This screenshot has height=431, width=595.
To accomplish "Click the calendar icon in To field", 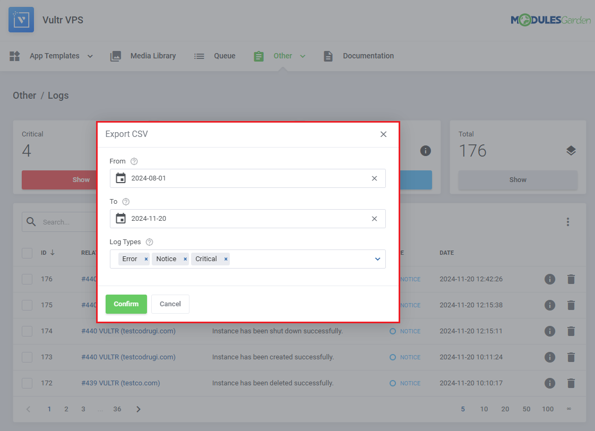I will click(120, 219).
